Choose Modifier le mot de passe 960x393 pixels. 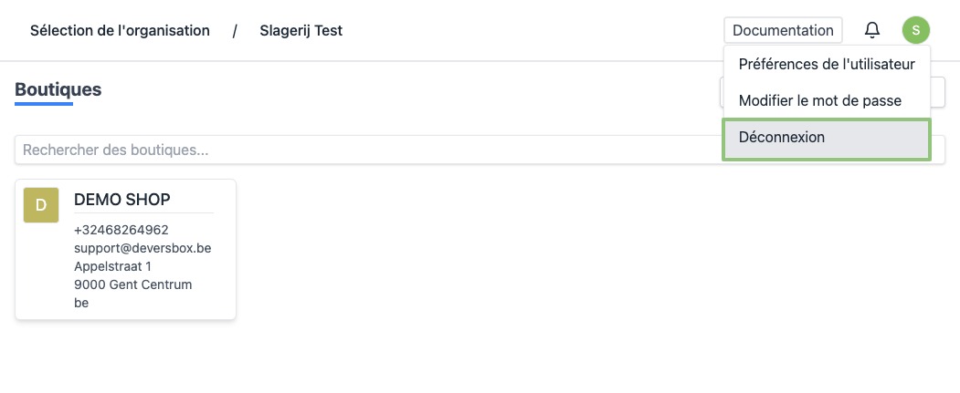(819, 101)
